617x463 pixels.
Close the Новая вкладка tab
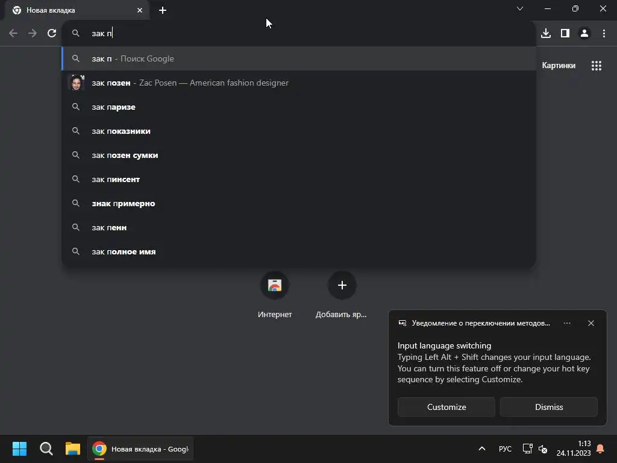pyautogui.click(x=140, y=10)
